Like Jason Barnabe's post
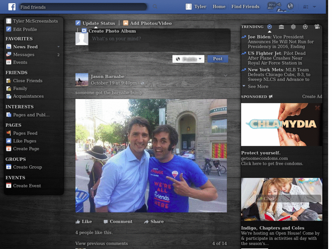 (x=84, y=221)
